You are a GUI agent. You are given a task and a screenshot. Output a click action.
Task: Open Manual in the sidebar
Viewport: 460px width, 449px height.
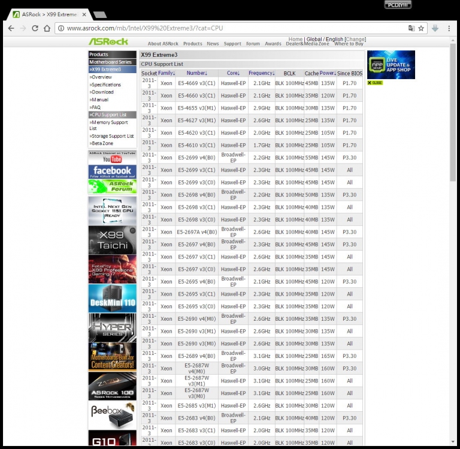pos(100,100)
